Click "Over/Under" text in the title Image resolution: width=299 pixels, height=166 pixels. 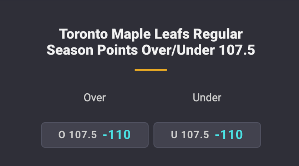[178, 50]
